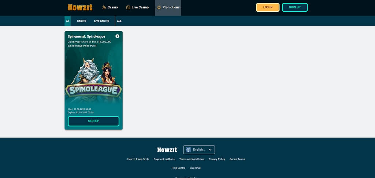Open the Casino section

pyautogui.click(x=110, y=7)
